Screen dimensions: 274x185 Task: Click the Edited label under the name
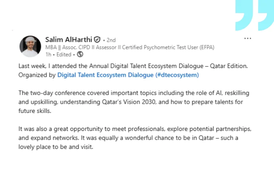point(64,55)
